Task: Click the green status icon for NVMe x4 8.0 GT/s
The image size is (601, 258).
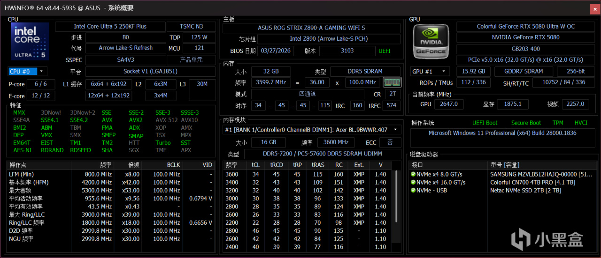Action: tap(413, 174)
